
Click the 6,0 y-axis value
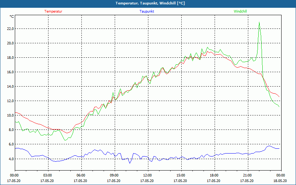[11, 144]
